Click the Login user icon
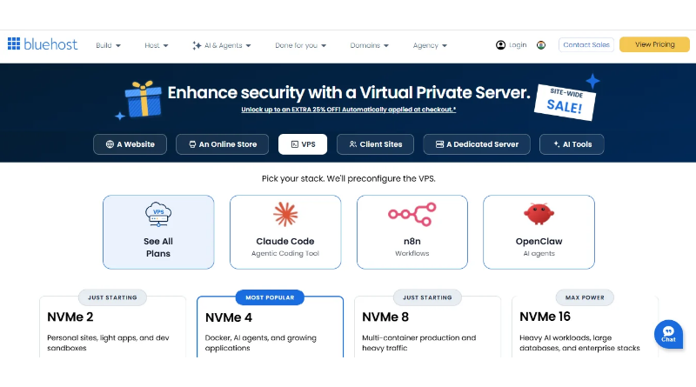 click(x=500, y=45)
